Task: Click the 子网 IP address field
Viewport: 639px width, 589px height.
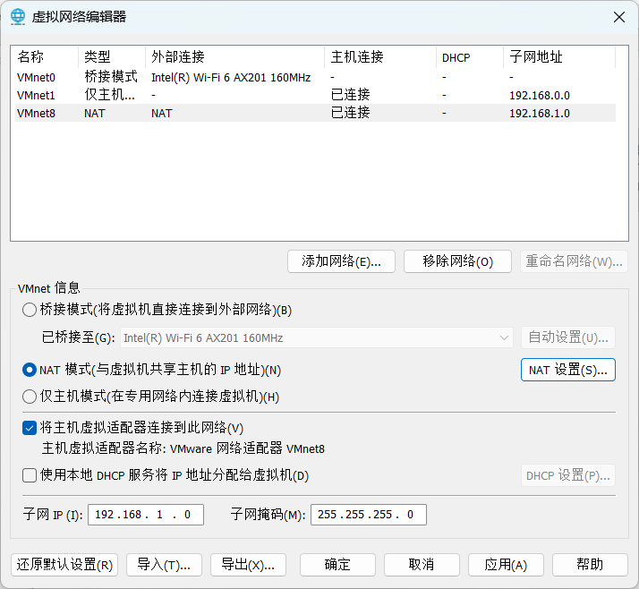Action: 145,515
